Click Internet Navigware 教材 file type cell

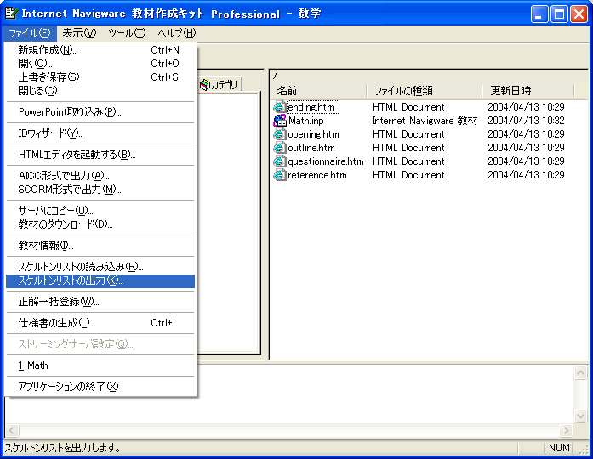click(x=425, y=121)
